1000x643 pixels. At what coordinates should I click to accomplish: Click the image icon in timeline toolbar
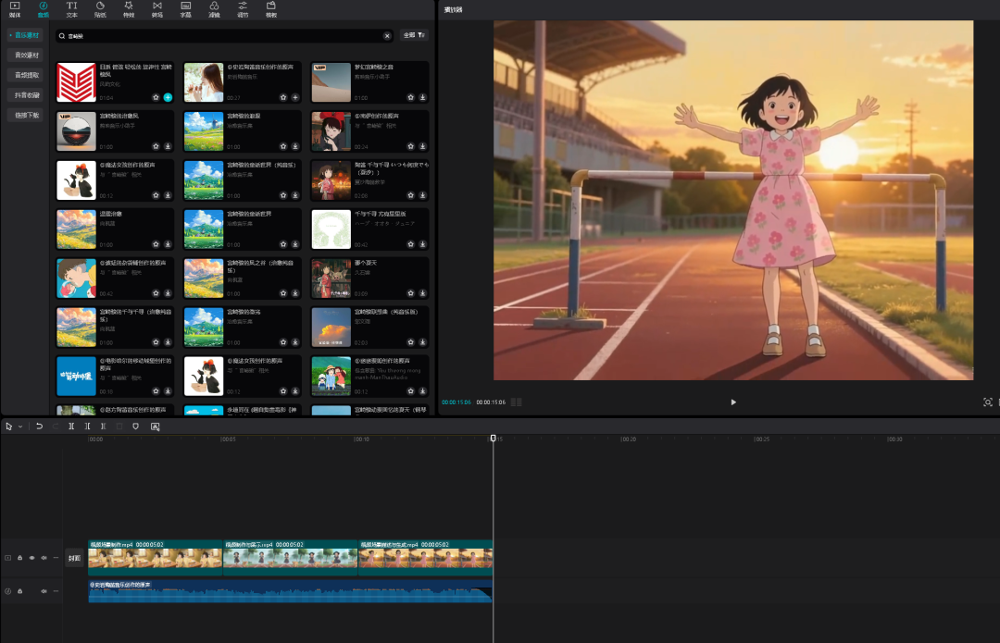point(155,427)
